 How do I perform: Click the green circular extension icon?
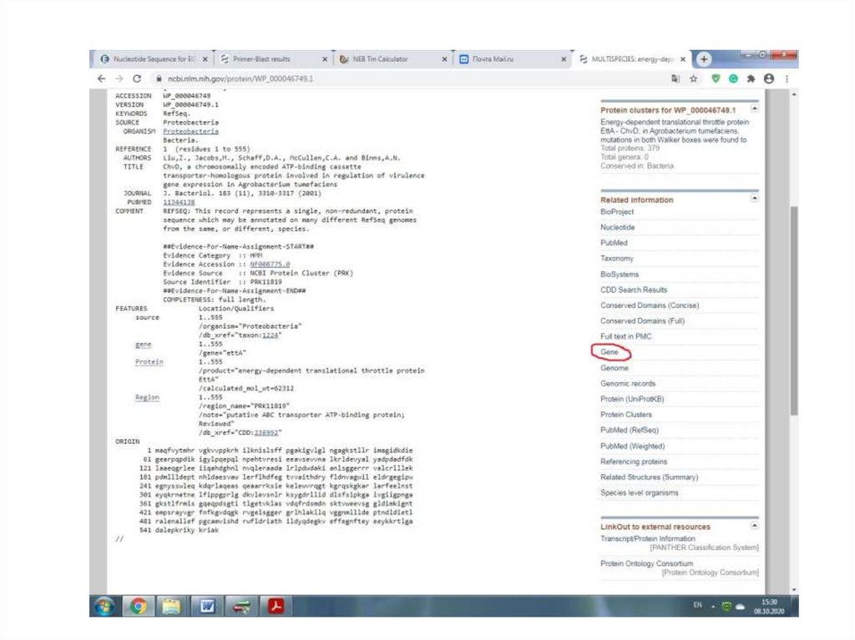(x=733, y=78)
